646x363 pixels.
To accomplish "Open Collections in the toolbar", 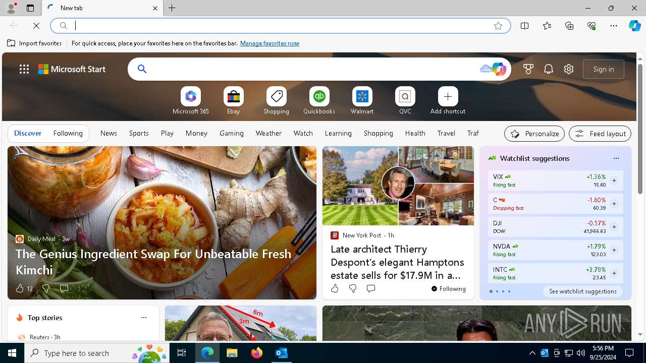I will (569, 26).
